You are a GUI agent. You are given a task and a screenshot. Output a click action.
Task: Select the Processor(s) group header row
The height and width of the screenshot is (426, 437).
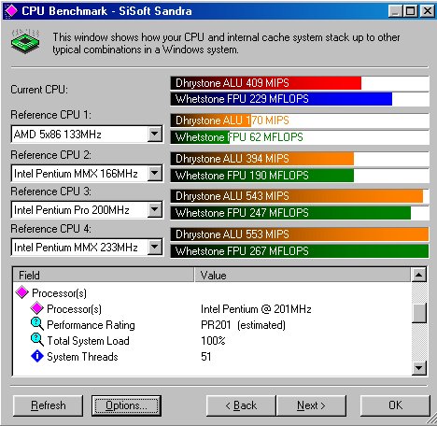pos(59,293)
